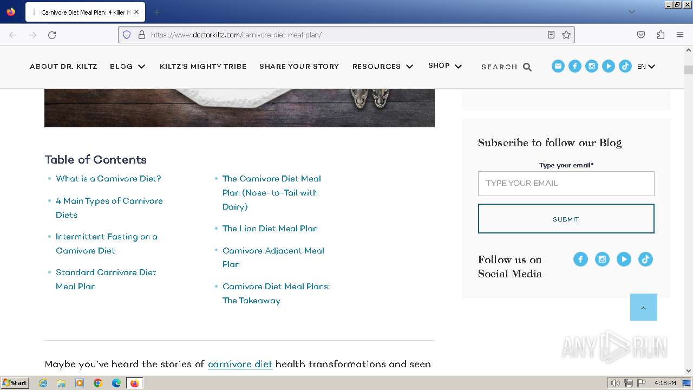This screenshot has height=390, width=693.
Task: Click the browser address bar URL
Action: coord(236,35)
